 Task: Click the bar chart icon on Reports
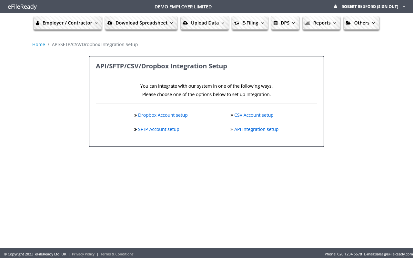click(x=307, y=23)
